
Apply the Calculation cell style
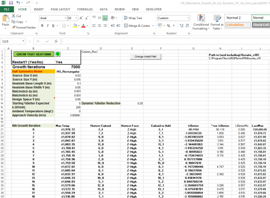point(238,25)
